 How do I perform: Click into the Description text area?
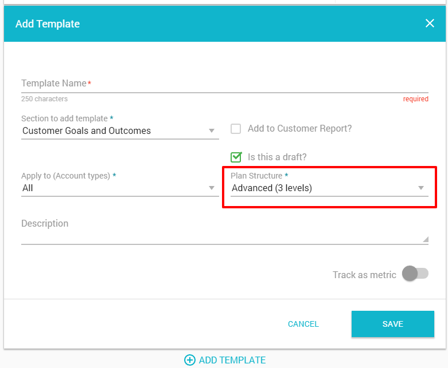point(225,231)
